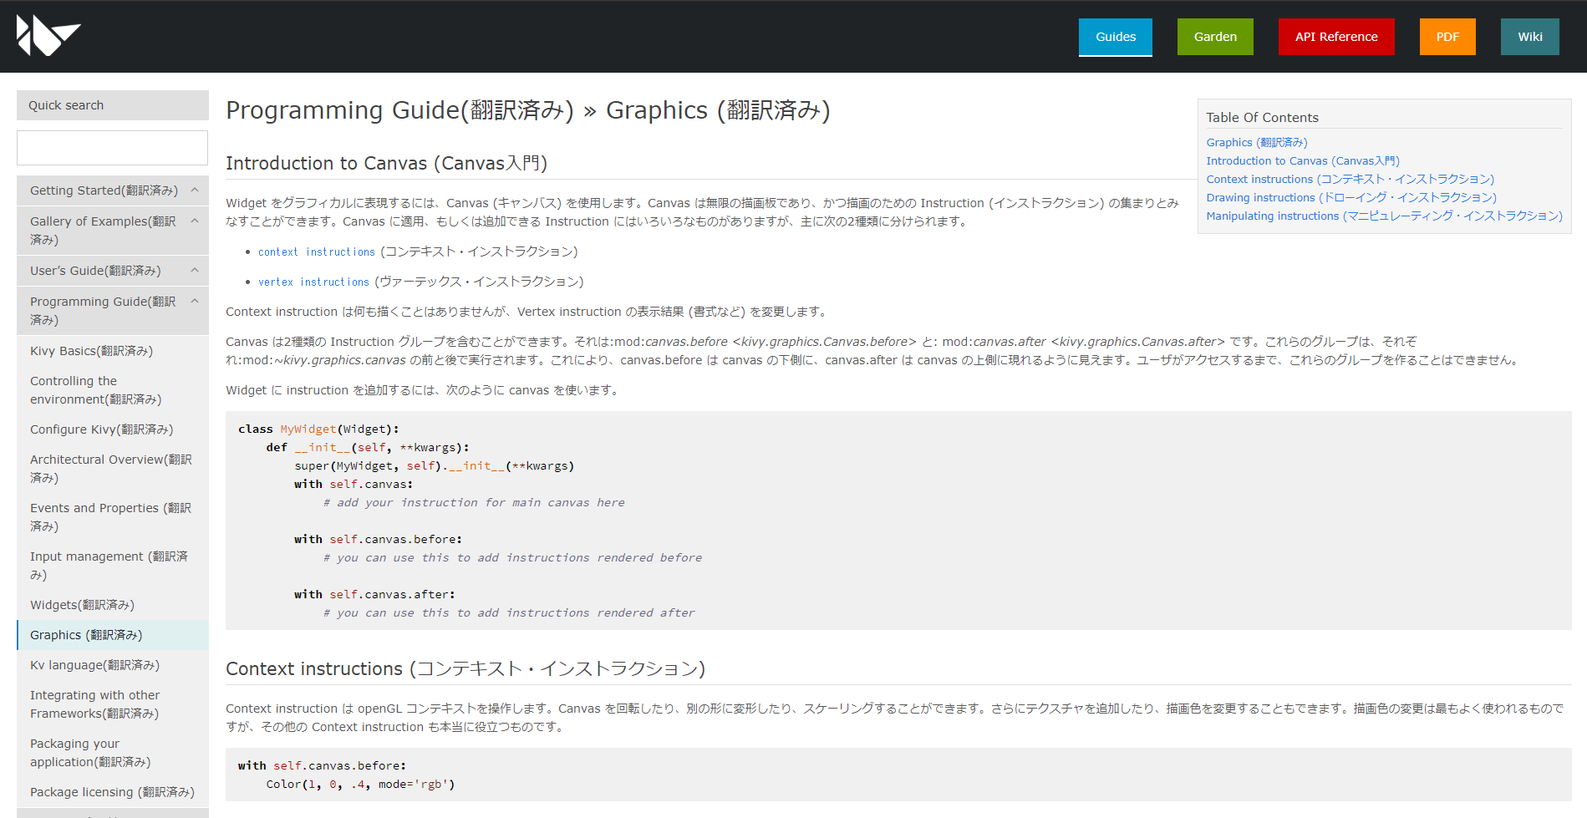Focus the Quick search input field

[x=112, y=148]
